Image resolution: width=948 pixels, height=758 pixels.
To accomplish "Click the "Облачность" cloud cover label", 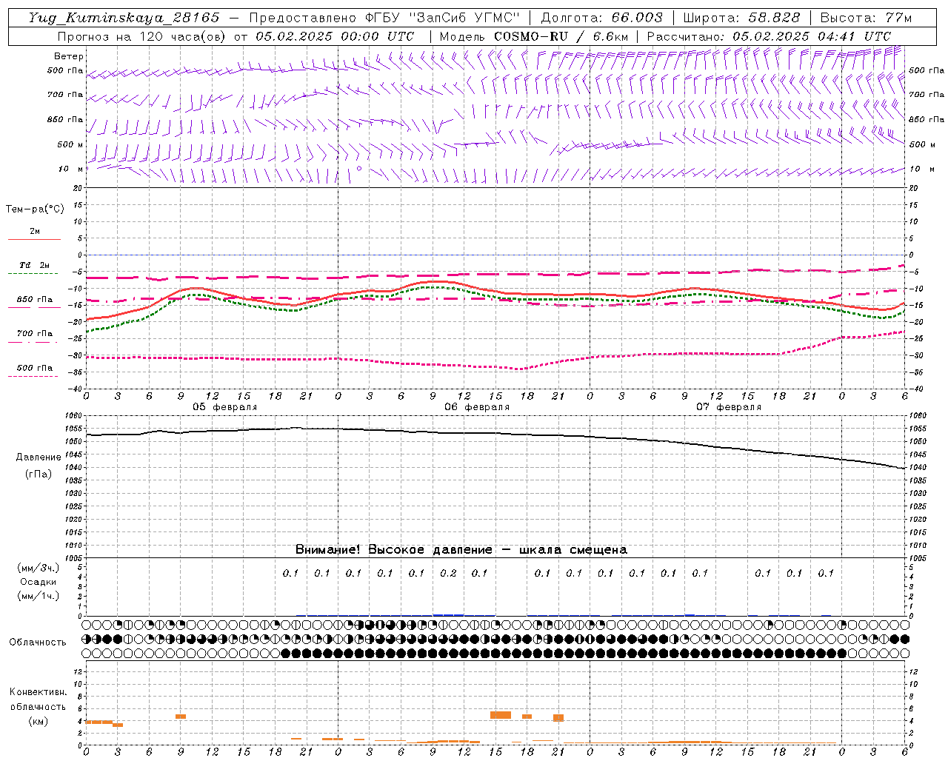I will pyautogui.click(x=38, y=643).
